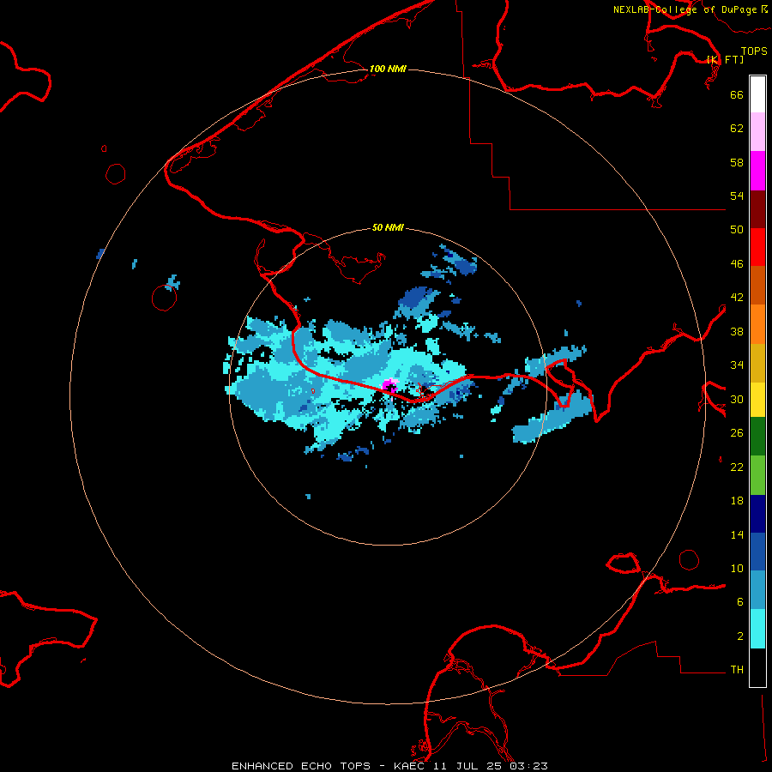Click the 6 legend value
The height and width of the screenshot is (772, 772).
click(740, 601)
